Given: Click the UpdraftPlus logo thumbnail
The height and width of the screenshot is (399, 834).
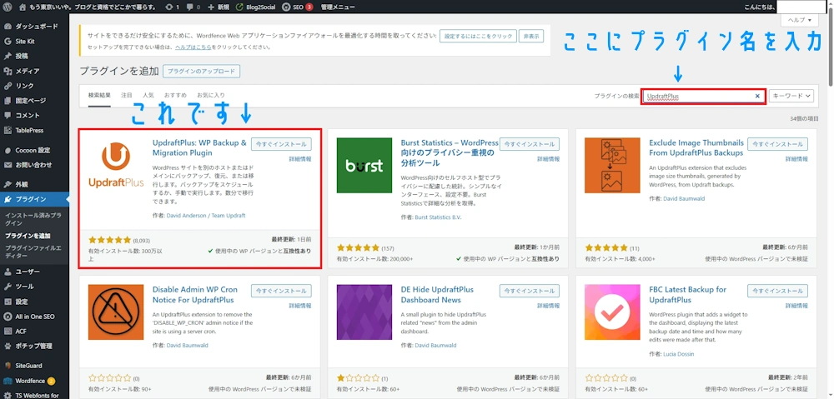Looking at the screenshot, I should click(116, 165).
